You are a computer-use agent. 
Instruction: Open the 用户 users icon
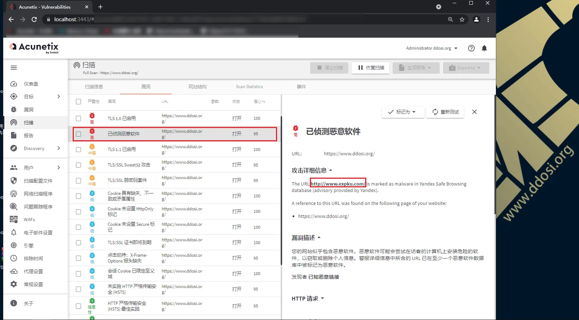(14, 168)
